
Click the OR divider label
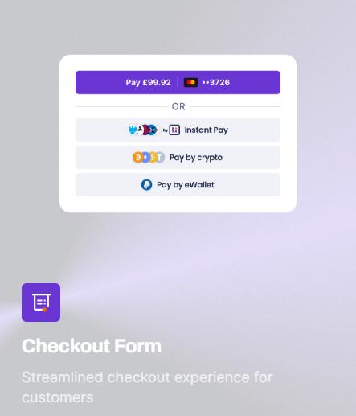pyautogui.click(x=178, y=107)
